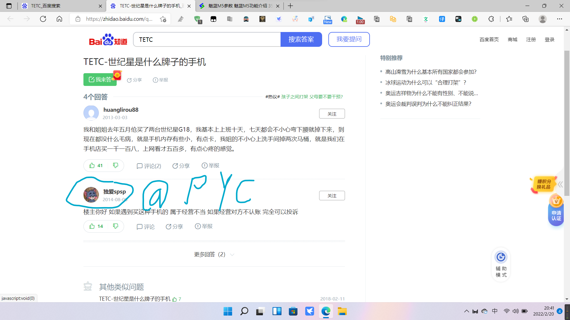This screenshot has width=570, height=320.
Task: Click 注册 in the header
Action: coord(531,40)
